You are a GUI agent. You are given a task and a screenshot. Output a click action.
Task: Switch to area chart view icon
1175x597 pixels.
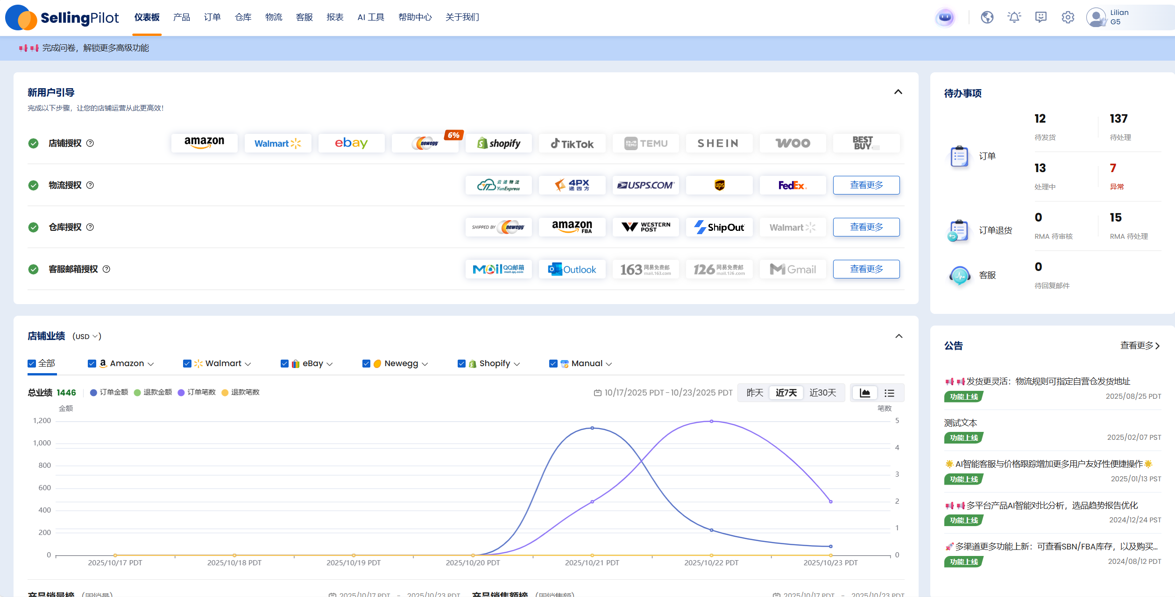click(864, 393)
